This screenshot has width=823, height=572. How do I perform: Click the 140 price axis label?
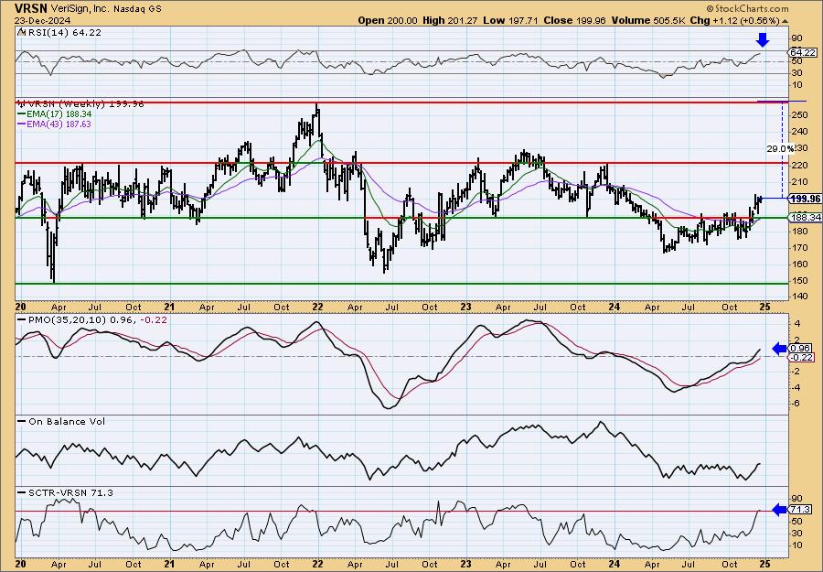point(799,297)
